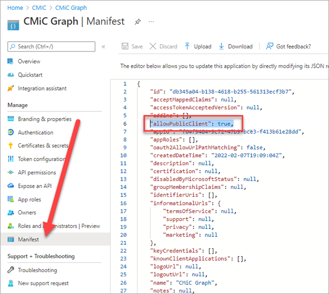The image size is (329, 294).
Task: Click the Save disk icon
Action: tap(125, 46)
